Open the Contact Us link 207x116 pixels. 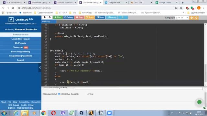coord(36,102)
